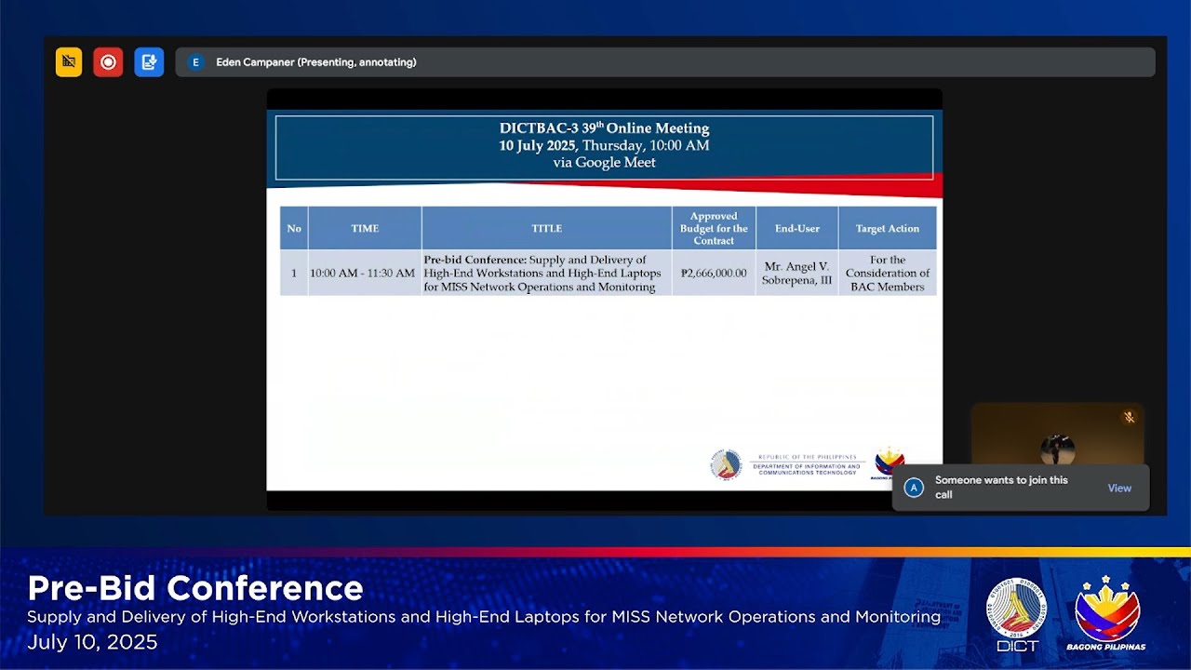This screenshot has width=1191, height=670.
Task: Click the presenter avatar letter E
Action: coord(195,62)
